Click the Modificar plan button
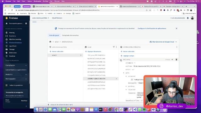 tap(24, 101)
